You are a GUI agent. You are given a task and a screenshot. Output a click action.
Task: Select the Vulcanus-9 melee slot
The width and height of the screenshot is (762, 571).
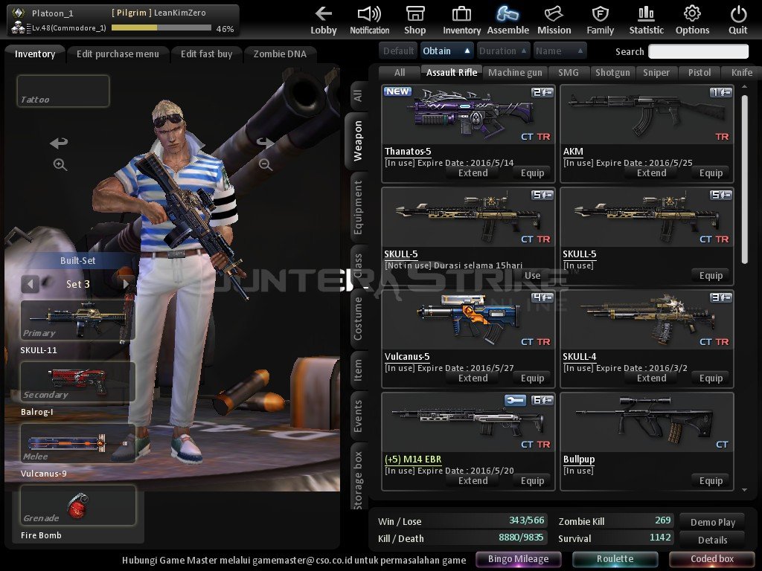point(77,443)
